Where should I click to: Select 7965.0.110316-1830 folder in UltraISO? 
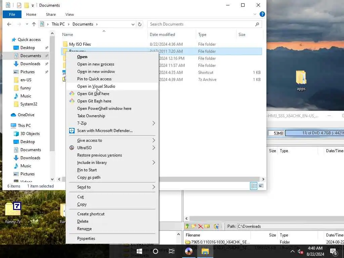pyautogui.click(x=217, y=242)
